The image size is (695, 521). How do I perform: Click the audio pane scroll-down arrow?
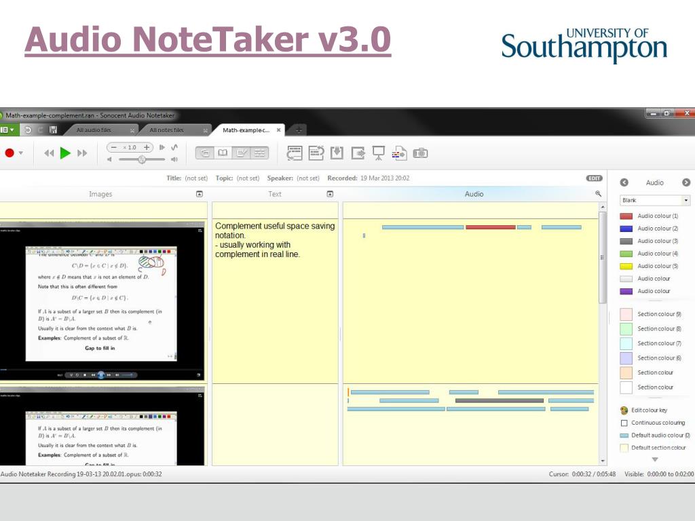click(603, 461)
